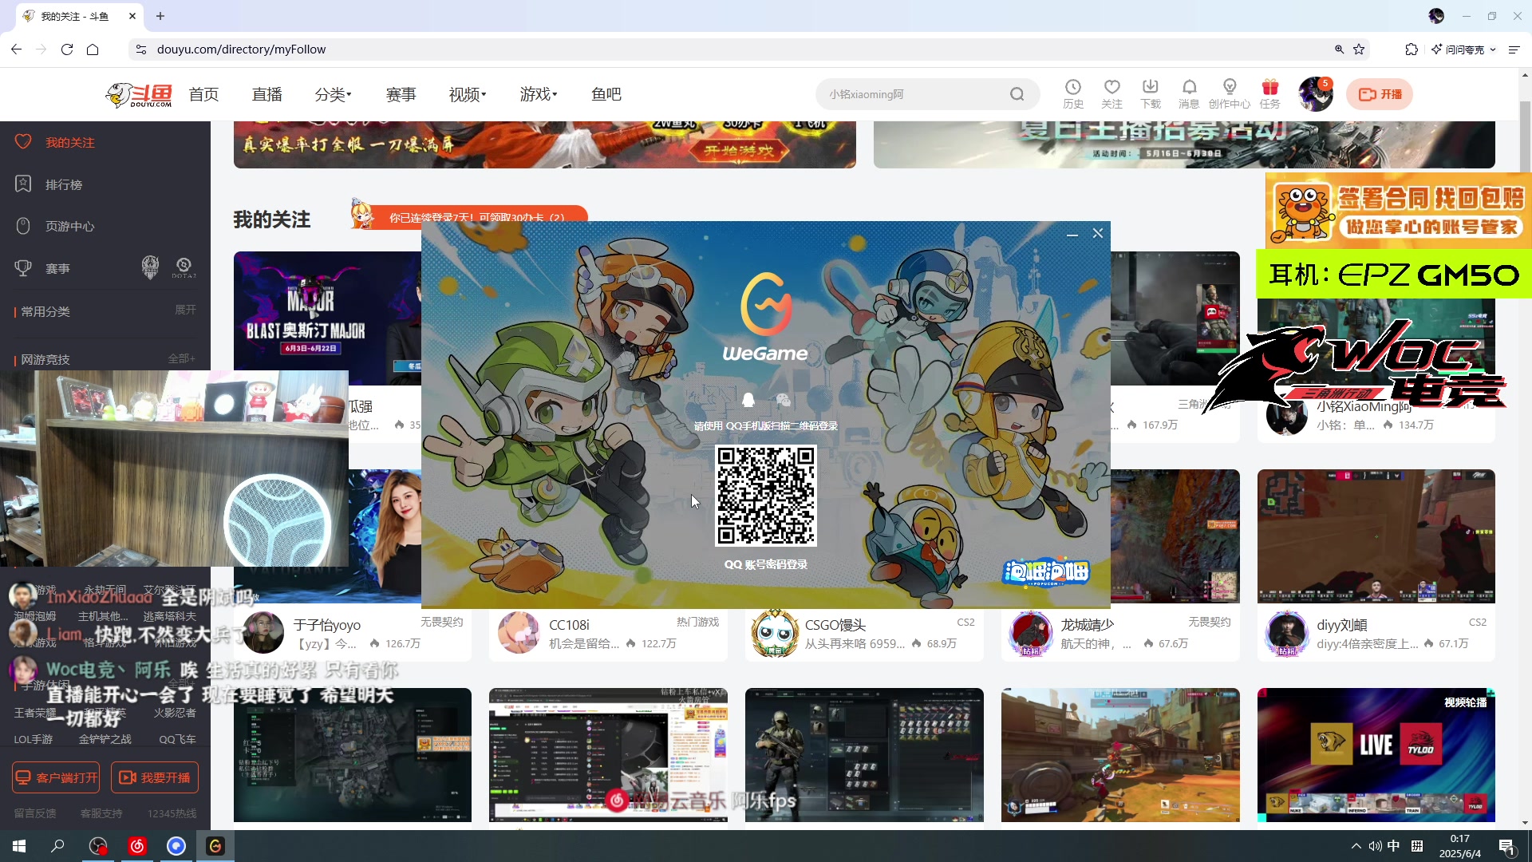
Task: Click the 我要开播 button
Action: [x=155, y=777]
